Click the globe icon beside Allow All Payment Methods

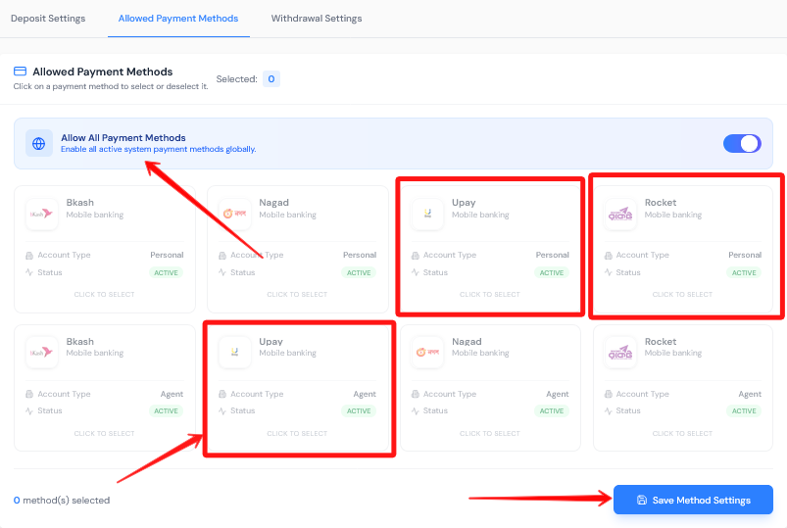39,144
